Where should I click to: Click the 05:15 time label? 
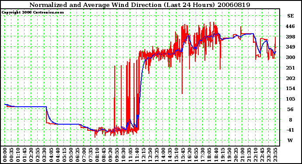64,155
